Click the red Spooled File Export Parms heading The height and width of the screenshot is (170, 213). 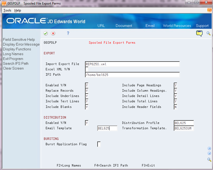112,43
